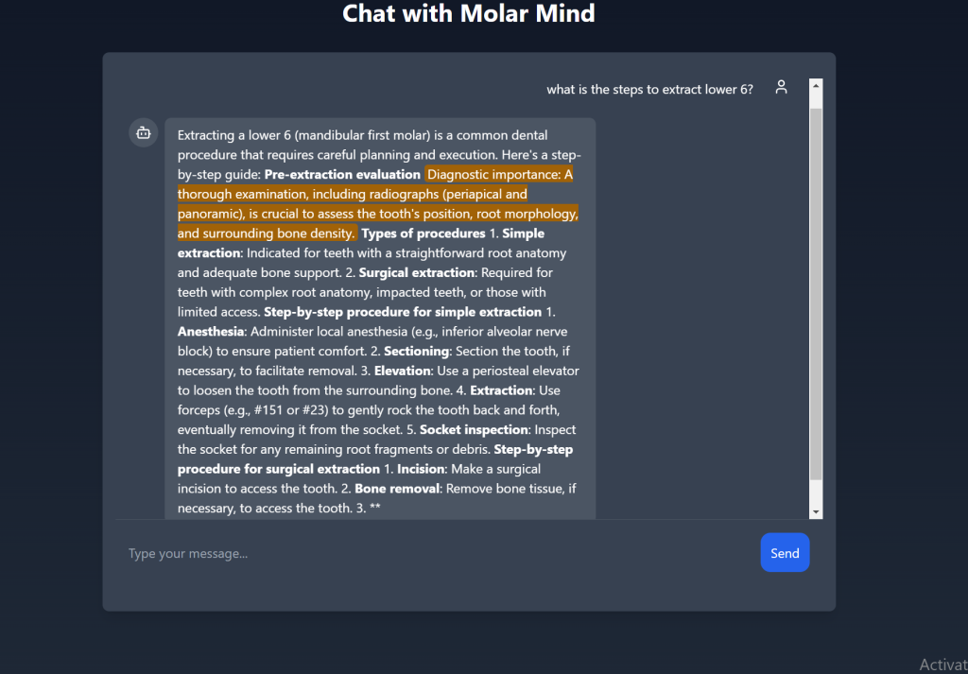The height and width of the screenshot is (674, 968).
Task: Click the user's 'extract lower 6?' message
Action: pyautogui.click(x=649, y=90)
